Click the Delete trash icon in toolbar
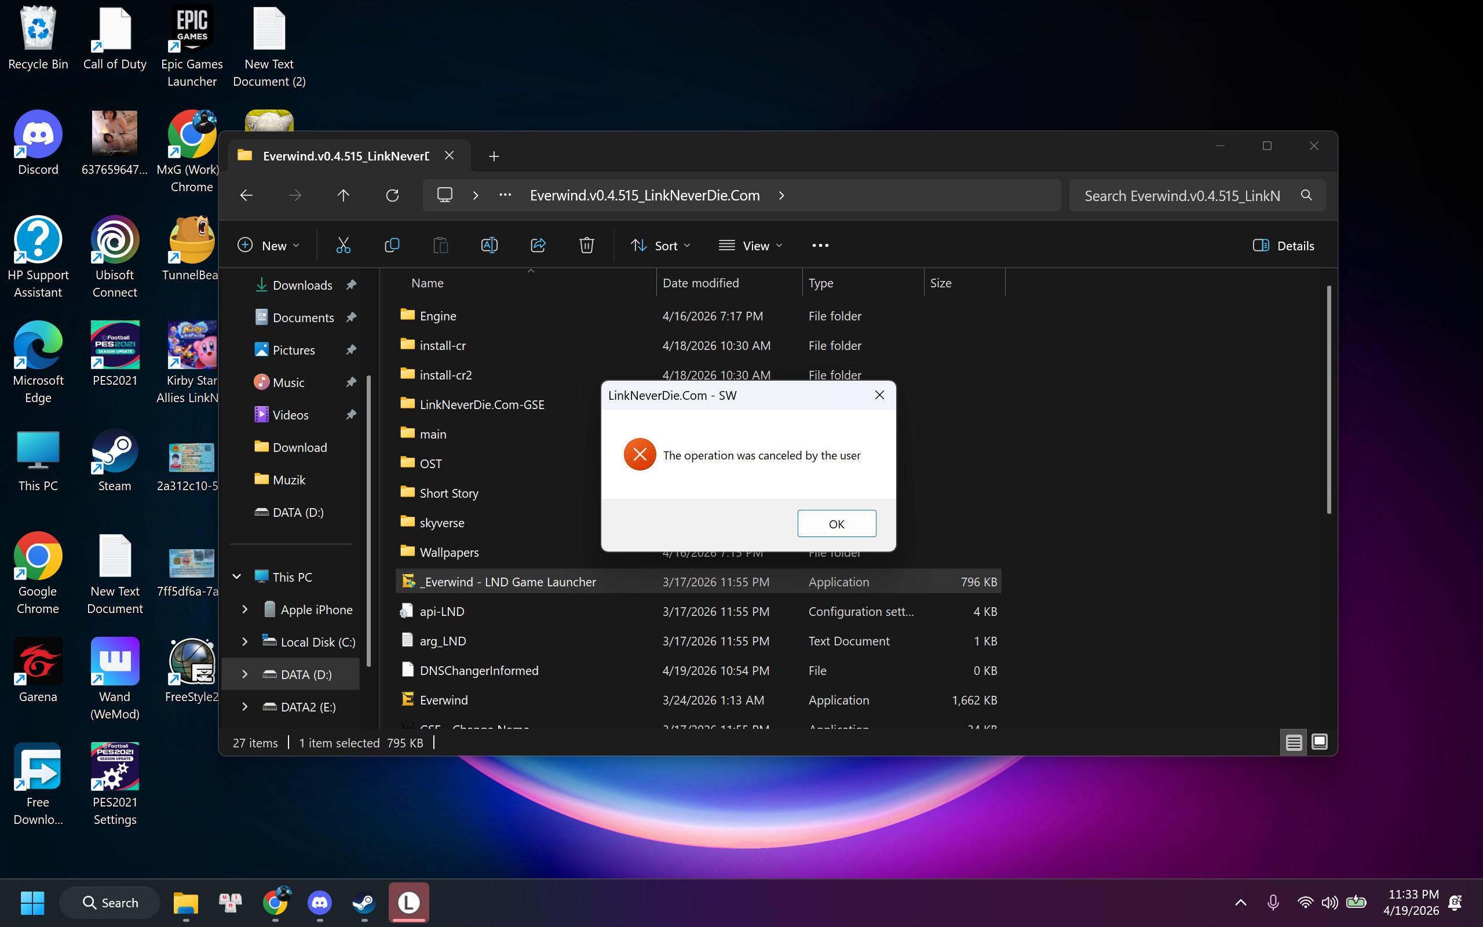The width and height of the screenshot is (1483, 927). click(x=586, y=245)
